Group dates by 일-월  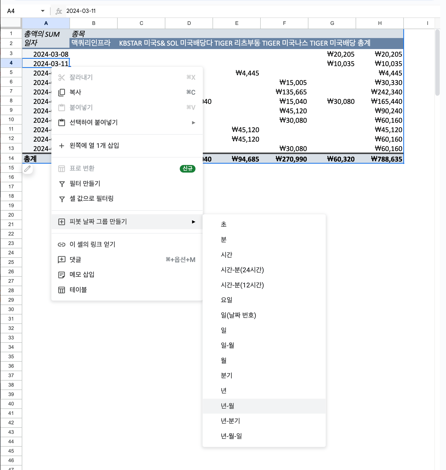(264, 345)
